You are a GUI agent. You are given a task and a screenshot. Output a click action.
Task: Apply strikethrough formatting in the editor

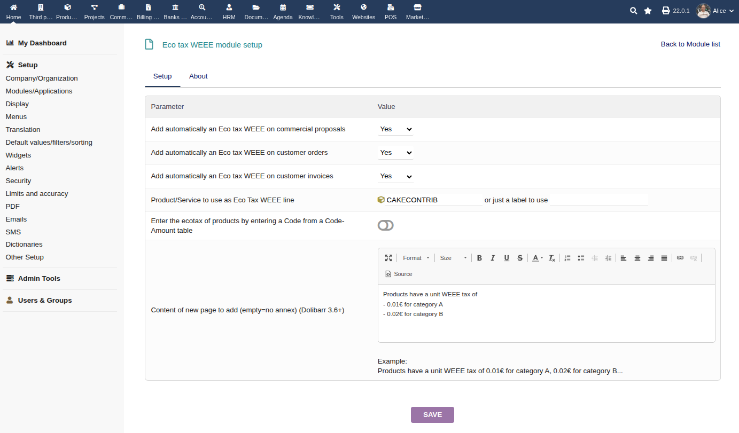pyautogui.click(x=520, y=258)
